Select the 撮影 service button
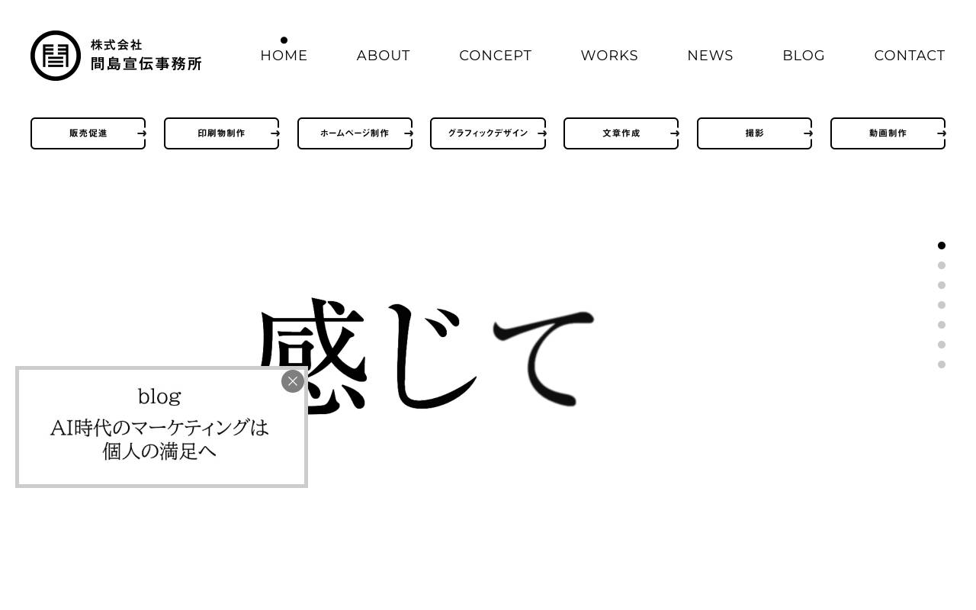Screen dimensions: 976x610 755,133
